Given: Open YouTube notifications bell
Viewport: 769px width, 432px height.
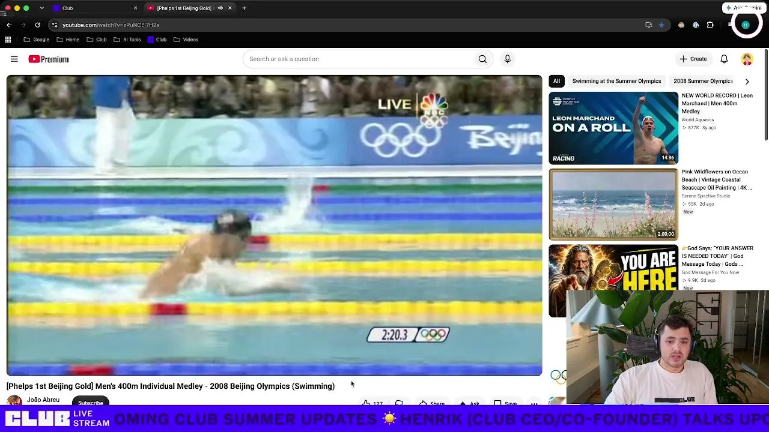Looking at the screenshot, I should pyautogui.click(x=724, y=59).
